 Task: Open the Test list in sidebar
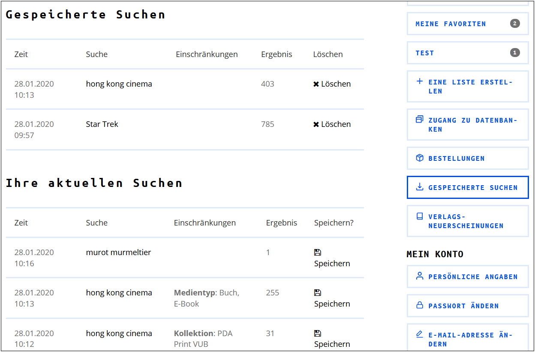tap(468, 53)
